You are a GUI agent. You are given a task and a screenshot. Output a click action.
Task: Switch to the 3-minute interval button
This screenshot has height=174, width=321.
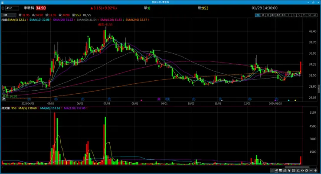point(294,15)
